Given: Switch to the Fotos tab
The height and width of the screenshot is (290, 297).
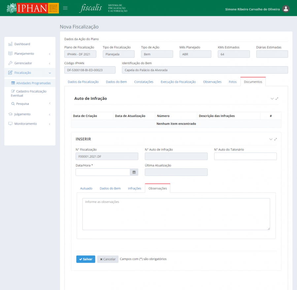Looking at the screenshot, I should [x=233, y=82].
